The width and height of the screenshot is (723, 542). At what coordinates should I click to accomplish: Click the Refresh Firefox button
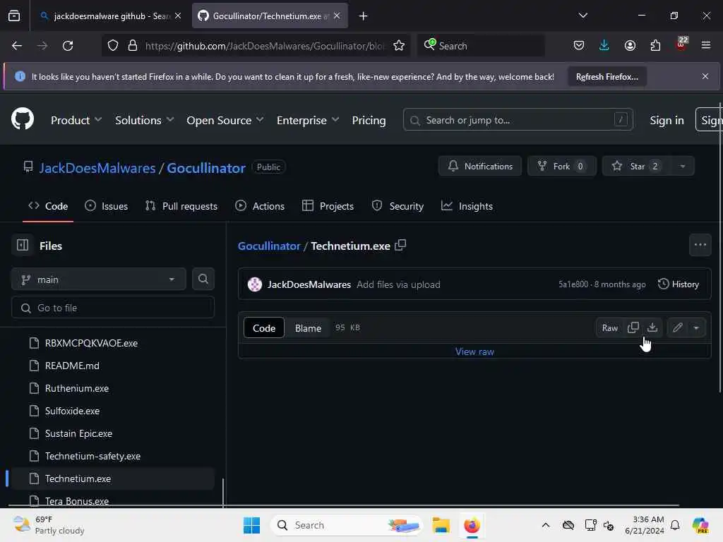[607, 76]
